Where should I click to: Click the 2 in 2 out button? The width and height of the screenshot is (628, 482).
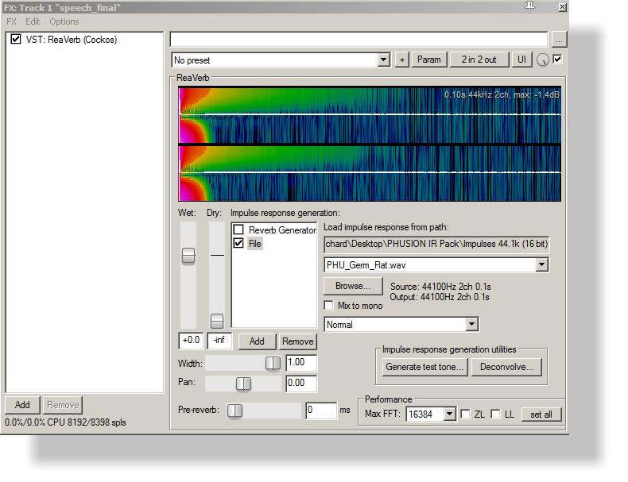tap(479, 60)
